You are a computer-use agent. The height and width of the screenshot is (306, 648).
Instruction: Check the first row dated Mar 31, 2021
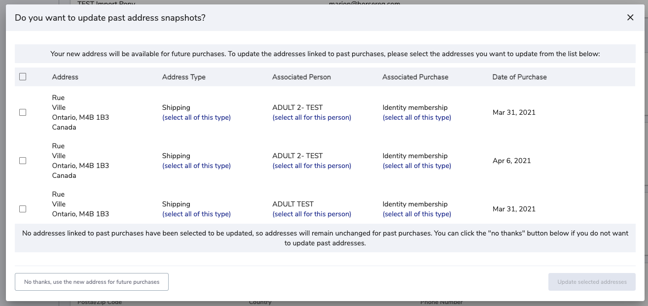[x=23, y=112]
